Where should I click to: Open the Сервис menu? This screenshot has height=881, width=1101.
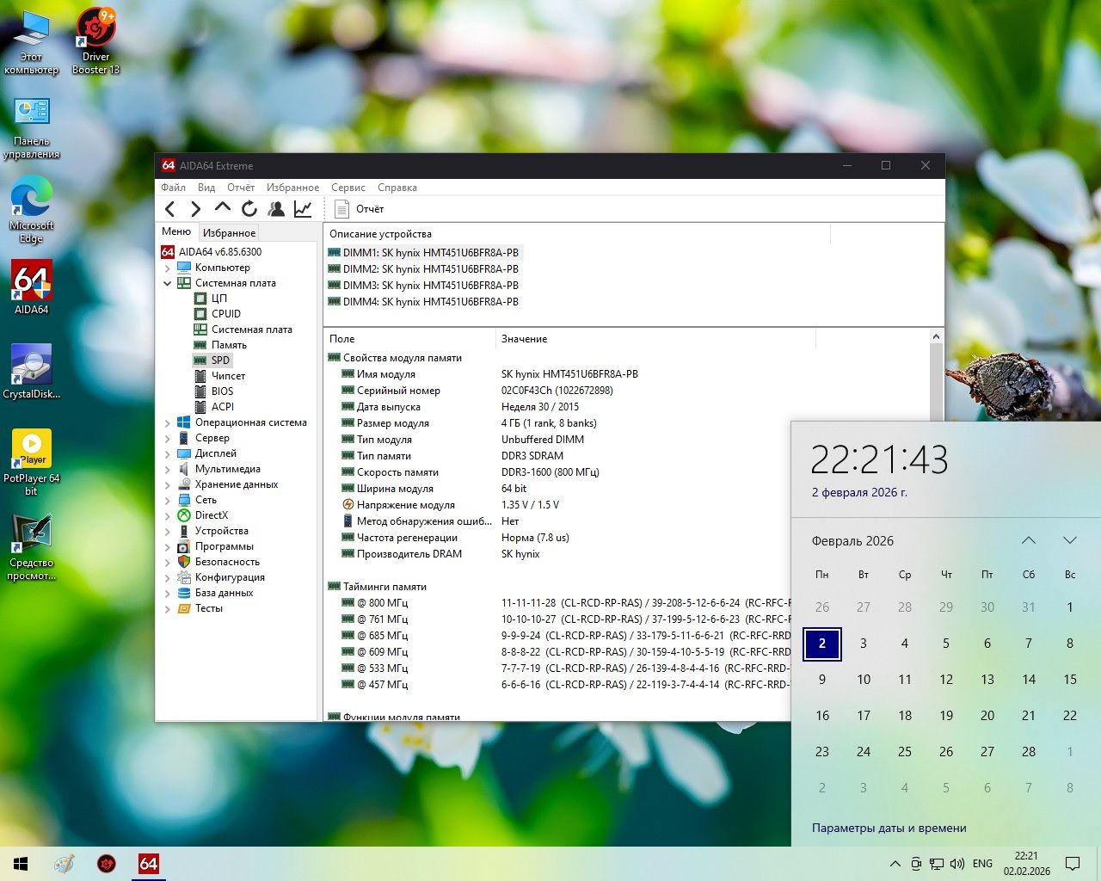(x=348, y=188)
